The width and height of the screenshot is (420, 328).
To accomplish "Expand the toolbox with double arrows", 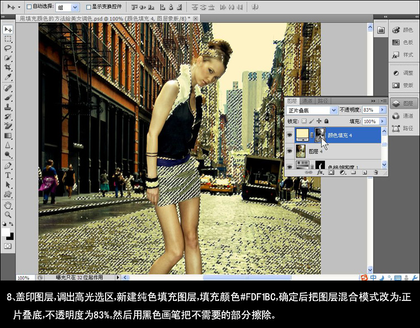I will tap(3, 17).
